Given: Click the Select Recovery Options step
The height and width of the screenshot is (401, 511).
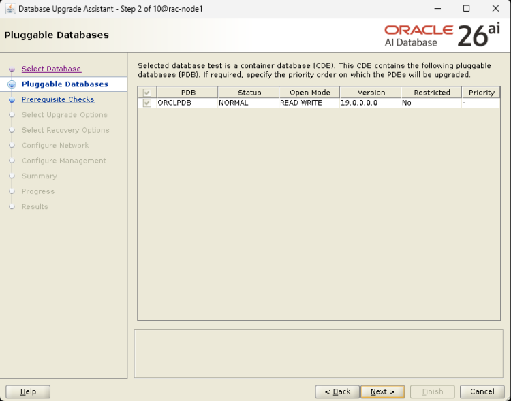Looking at the screenshot, I should 65,130.
